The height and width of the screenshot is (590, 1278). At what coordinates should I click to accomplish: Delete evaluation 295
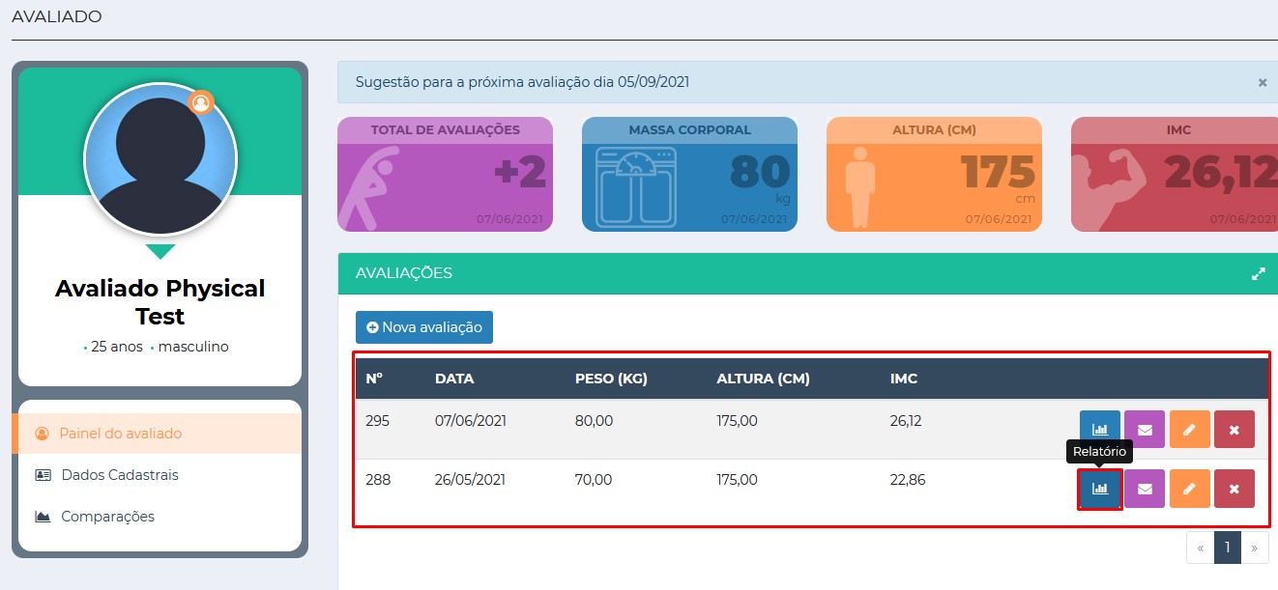(x=1234, y=430)
